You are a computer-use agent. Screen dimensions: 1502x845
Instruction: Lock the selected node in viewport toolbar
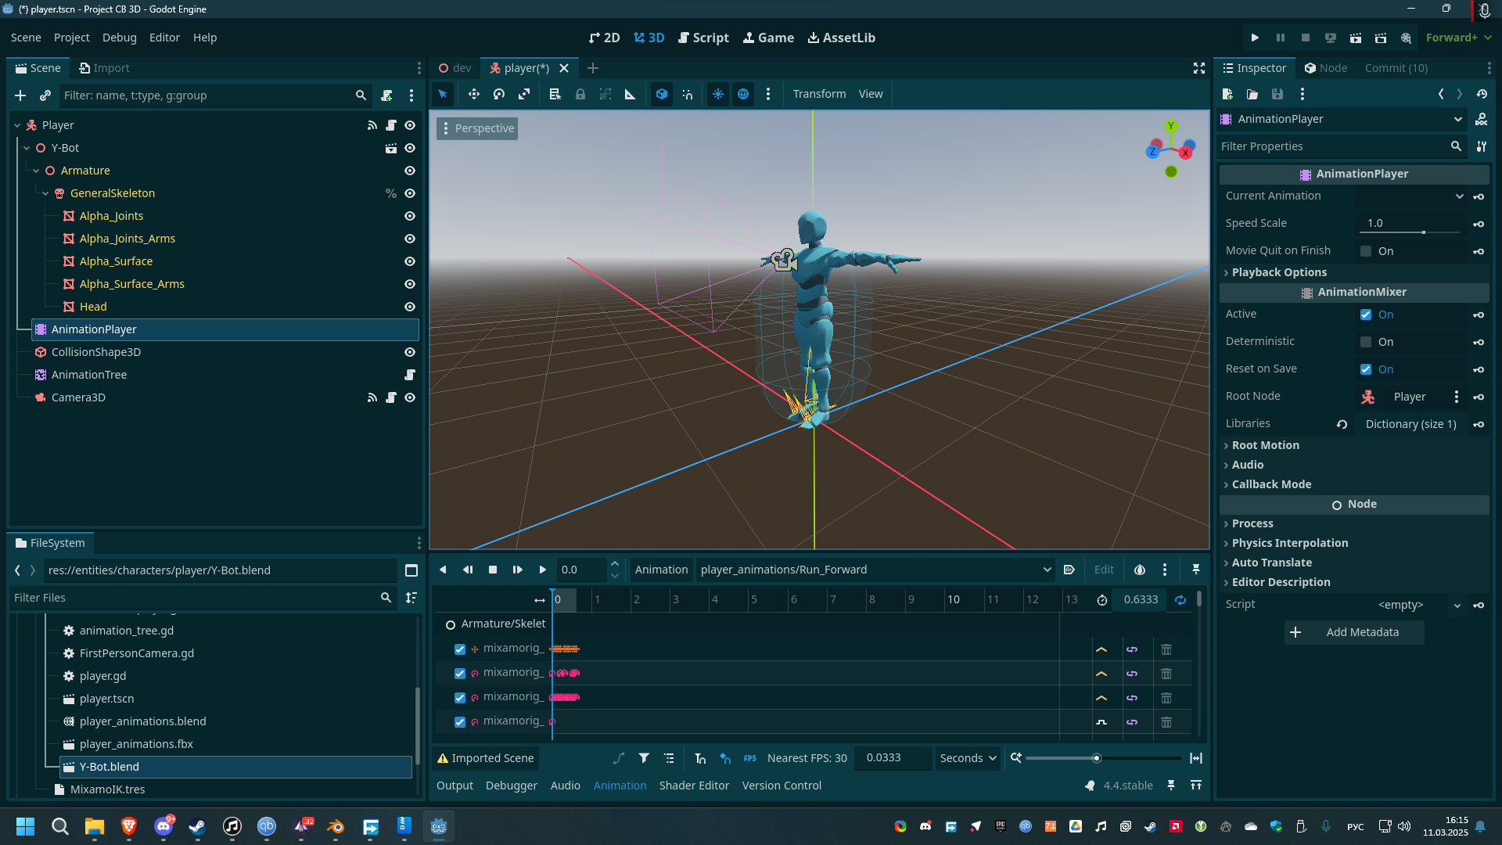580,94
